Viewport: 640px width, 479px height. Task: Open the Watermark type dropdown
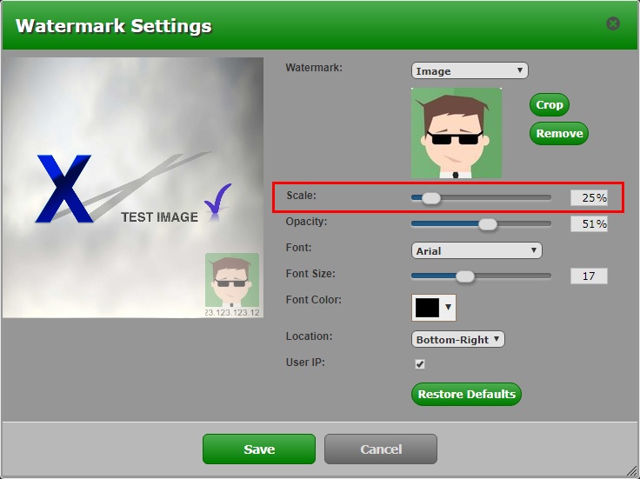[x=470, y=70]
